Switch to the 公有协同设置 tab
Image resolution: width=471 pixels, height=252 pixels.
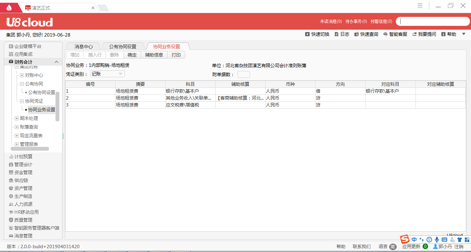click(122, 47)
